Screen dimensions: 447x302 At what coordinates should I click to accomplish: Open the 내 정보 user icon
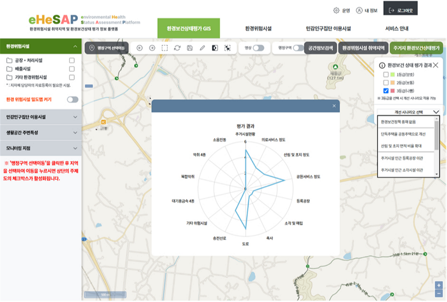(x=359, y=10)
